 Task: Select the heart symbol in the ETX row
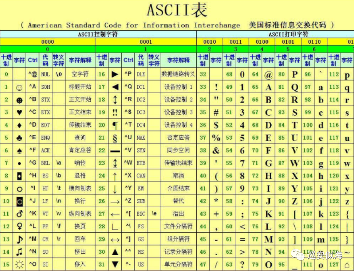pos(20,112)
